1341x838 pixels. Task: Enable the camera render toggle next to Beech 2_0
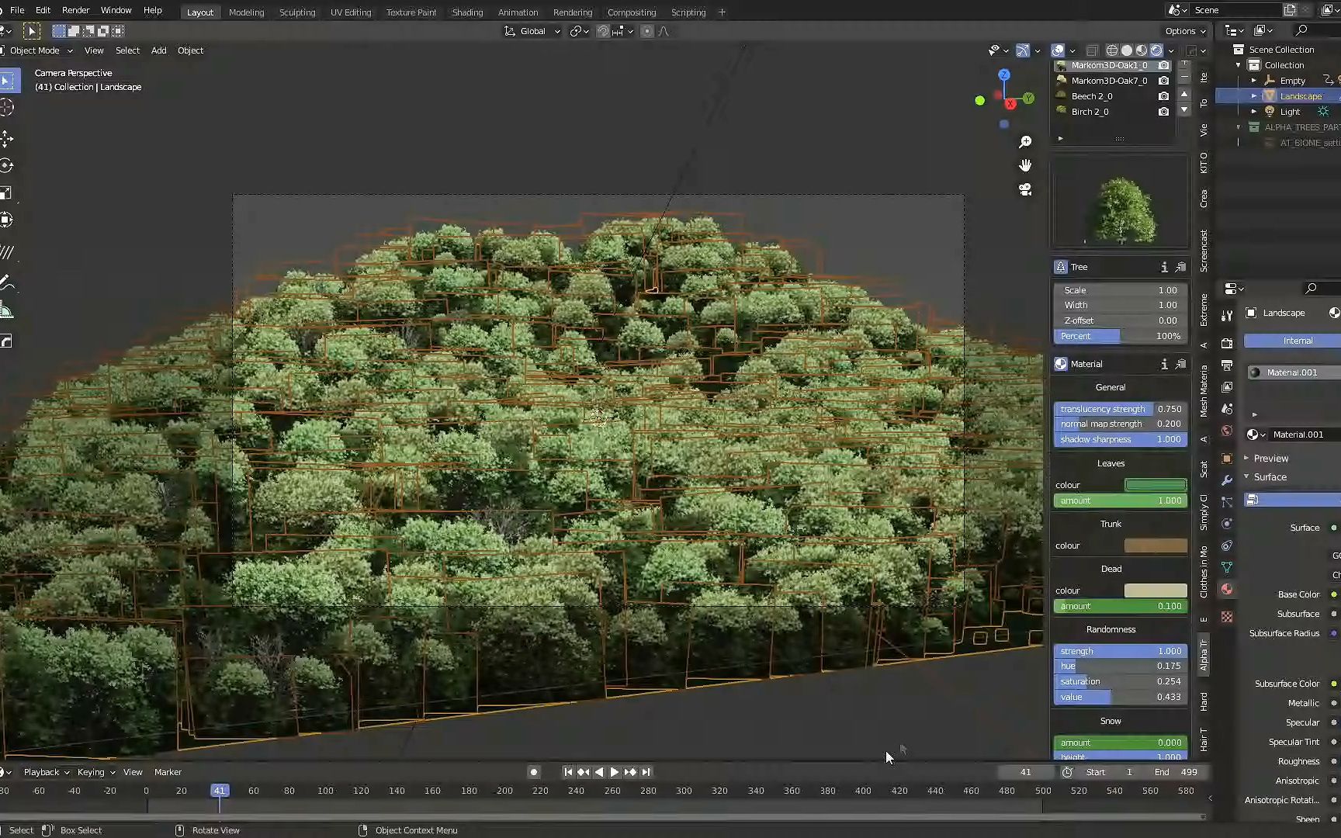pos(1163,96)
